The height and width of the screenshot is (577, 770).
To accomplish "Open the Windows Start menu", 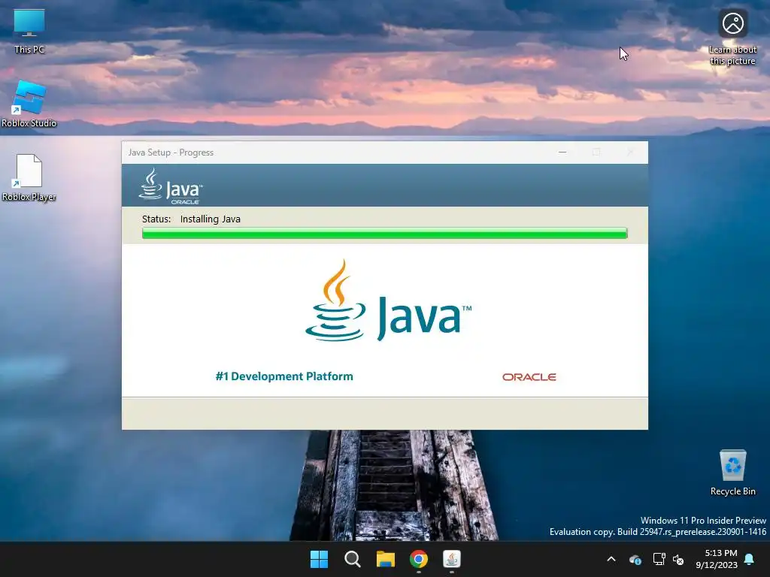I will pyautogui.click(x=319, y=559).
